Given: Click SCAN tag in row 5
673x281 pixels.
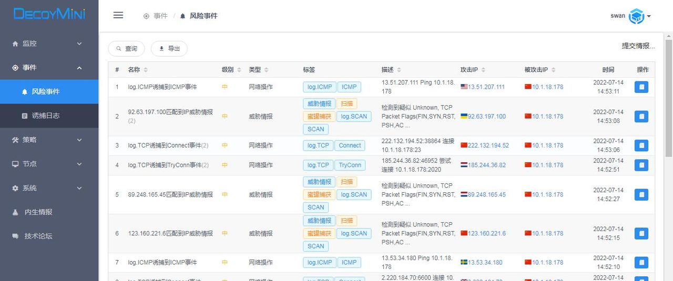Looking at the screenshot, I should (x=315, y=207).
